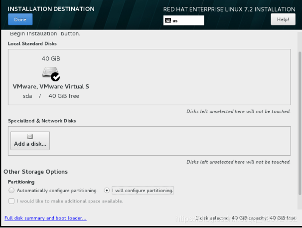Click the Local Standard Disks heading
302x228 pixels.
click(32, 43)
